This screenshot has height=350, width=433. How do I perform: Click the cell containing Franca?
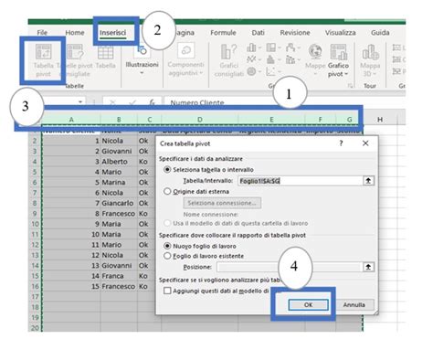[119, 276]
